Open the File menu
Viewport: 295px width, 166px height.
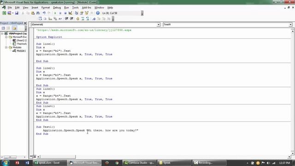pos(10,8)
